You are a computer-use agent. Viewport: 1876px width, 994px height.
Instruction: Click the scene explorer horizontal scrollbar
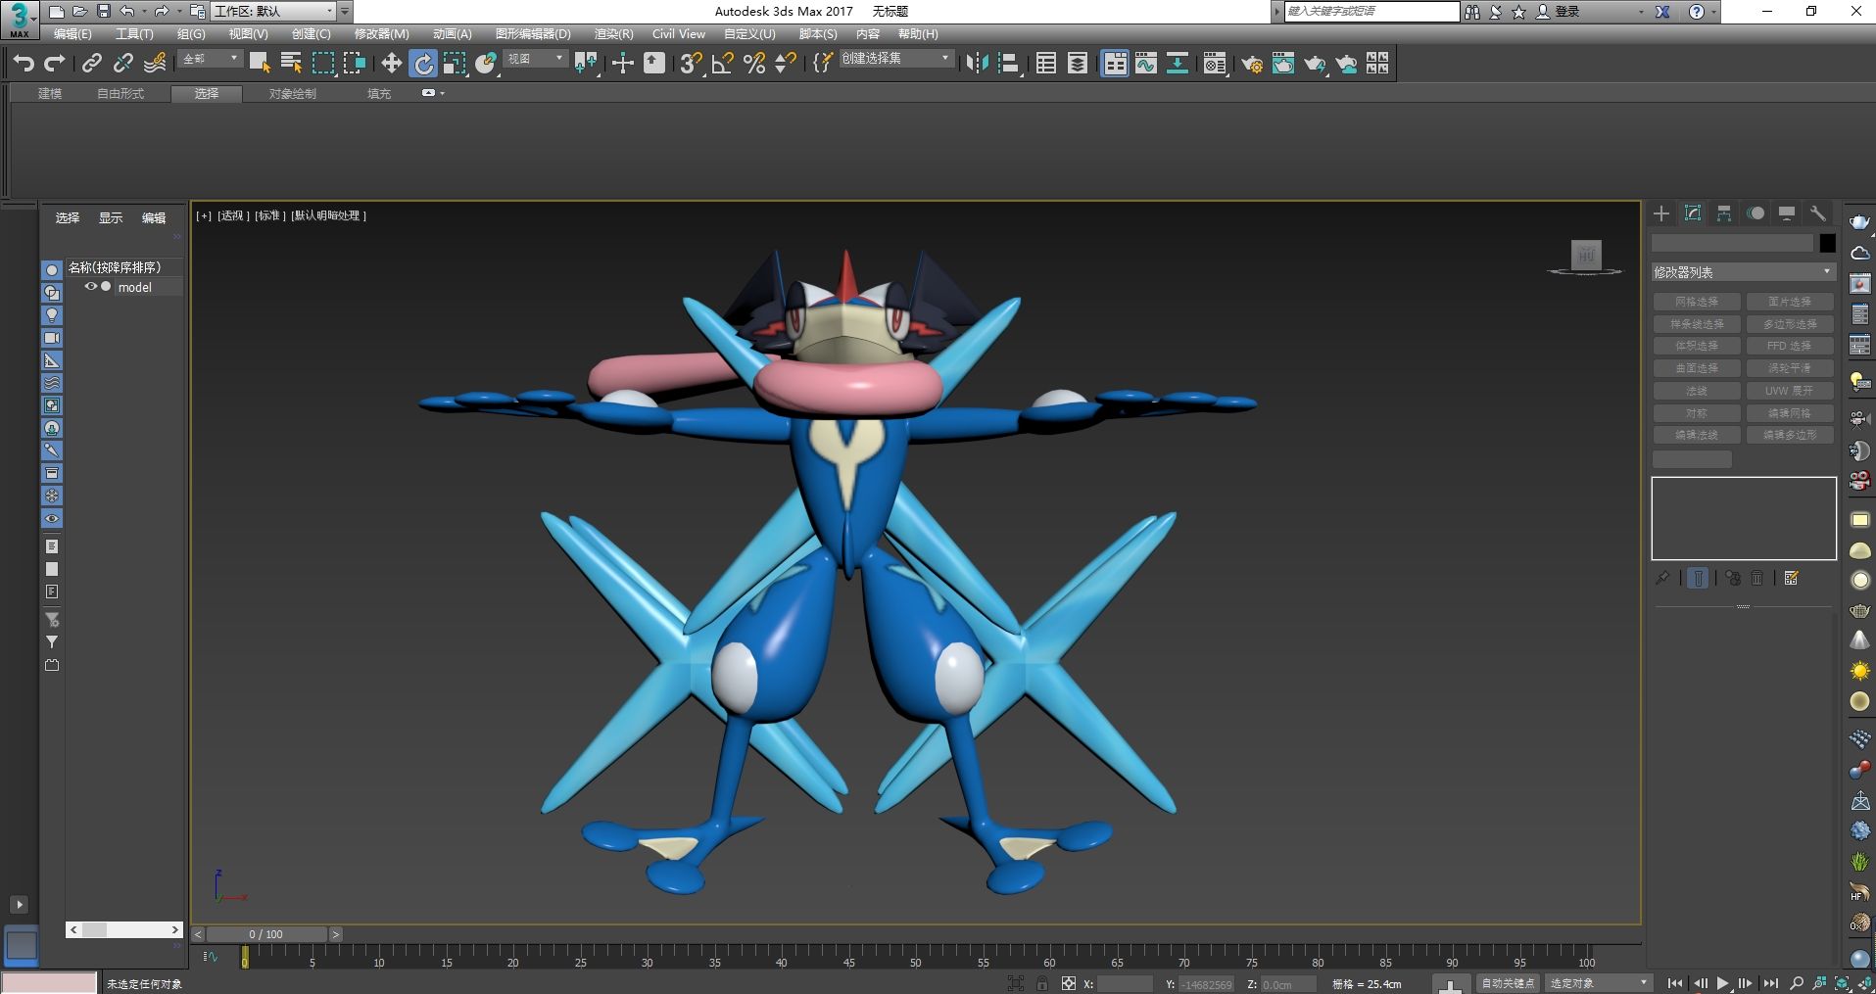click(x=124, y=929)
